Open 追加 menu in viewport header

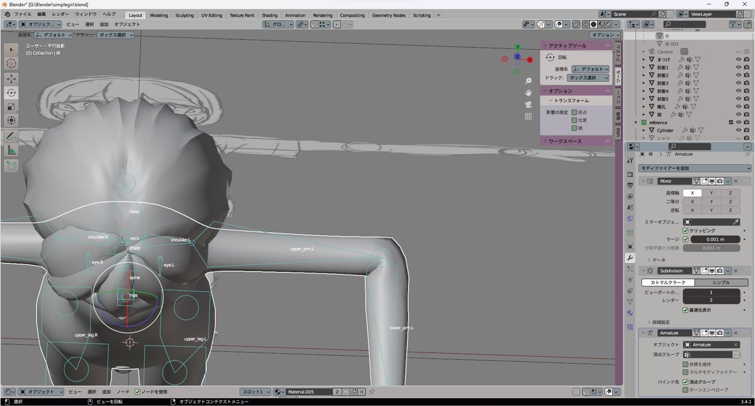tap(104, 24)
